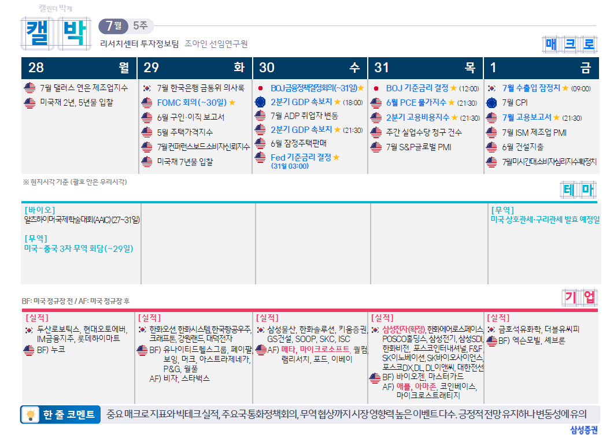Click the US flag beside 7월 댈러스 연은 제조업지수
The width and height of the screenshot is (610, 438).
tap(29, 88)
